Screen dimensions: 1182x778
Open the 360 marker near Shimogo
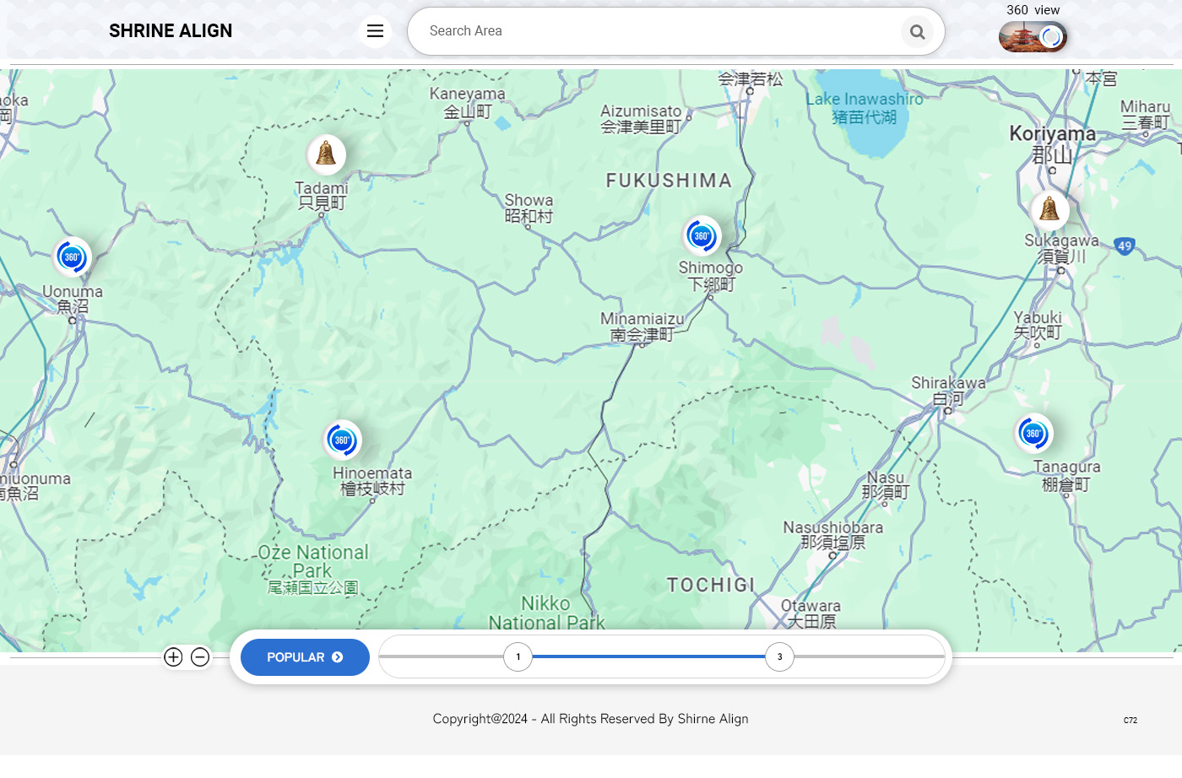(x=702, y=236)
